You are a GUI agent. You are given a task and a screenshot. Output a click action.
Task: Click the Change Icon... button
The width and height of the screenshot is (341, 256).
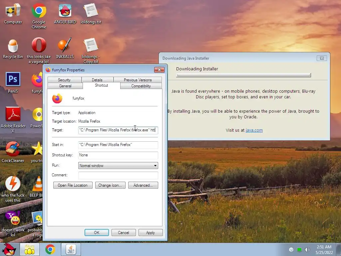(x=110, y=185)
